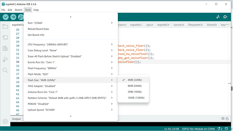Close the Tools menu via its menu bar label
This screenshot has width=233, height=131.
pos(28,10)
